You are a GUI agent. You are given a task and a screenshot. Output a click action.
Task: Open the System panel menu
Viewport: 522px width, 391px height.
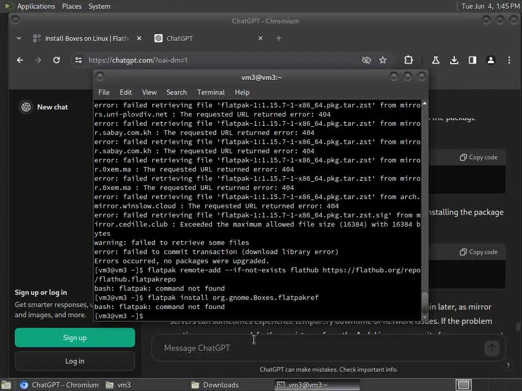pos(99,6)
